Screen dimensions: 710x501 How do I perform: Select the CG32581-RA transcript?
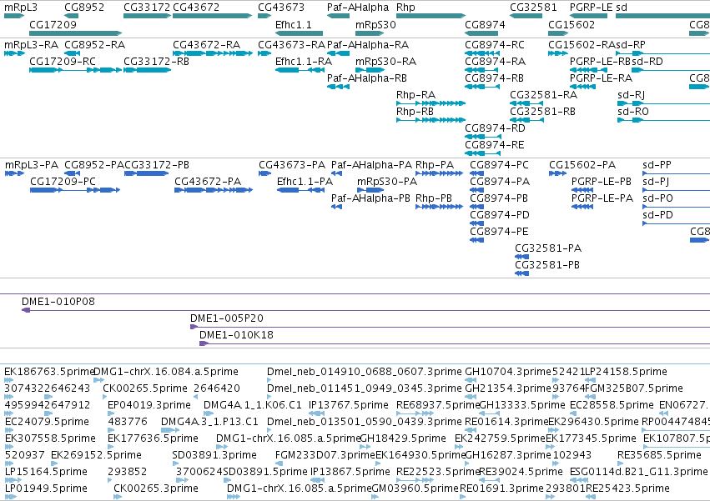[526, 103]
